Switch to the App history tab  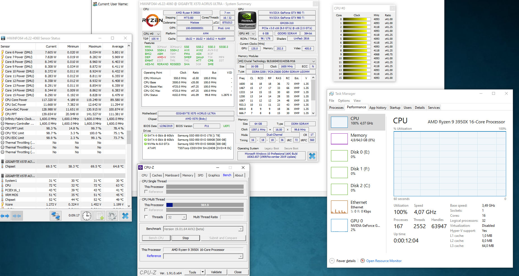click(378, 108)
